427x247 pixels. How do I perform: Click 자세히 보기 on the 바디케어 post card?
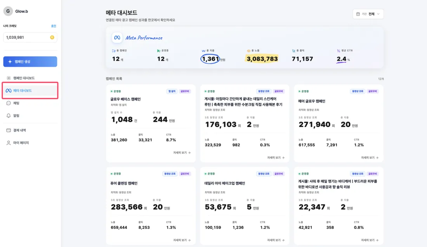pos(370,240)
